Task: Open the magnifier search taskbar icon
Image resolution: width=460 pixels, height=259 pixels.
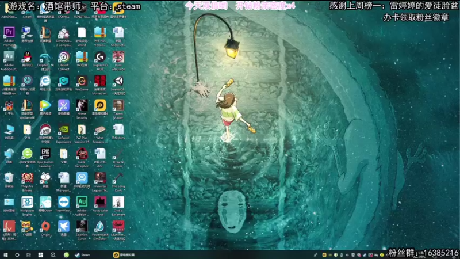Action: (x=53, y=254)
